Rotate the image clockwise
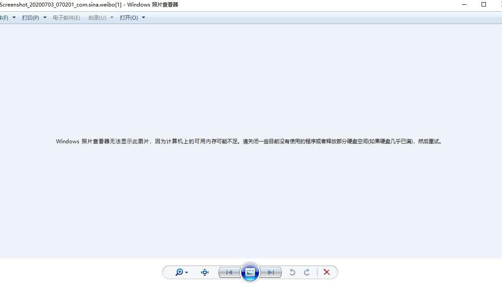The width and height of the screenshot is (502, 283). 307,272
